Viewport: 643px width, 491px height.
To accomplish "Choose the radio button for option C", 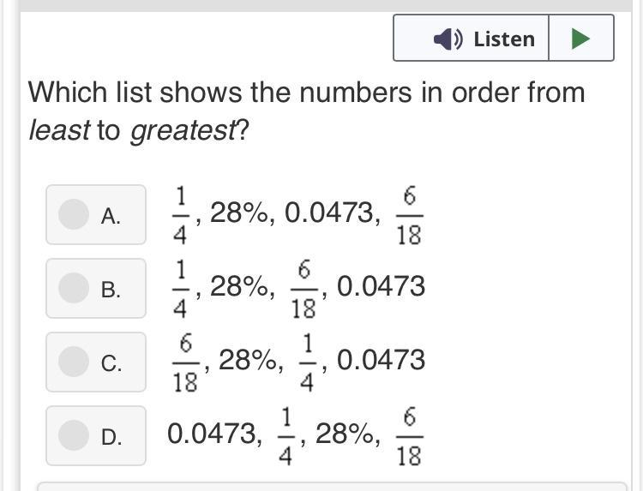I will (74, 362).
